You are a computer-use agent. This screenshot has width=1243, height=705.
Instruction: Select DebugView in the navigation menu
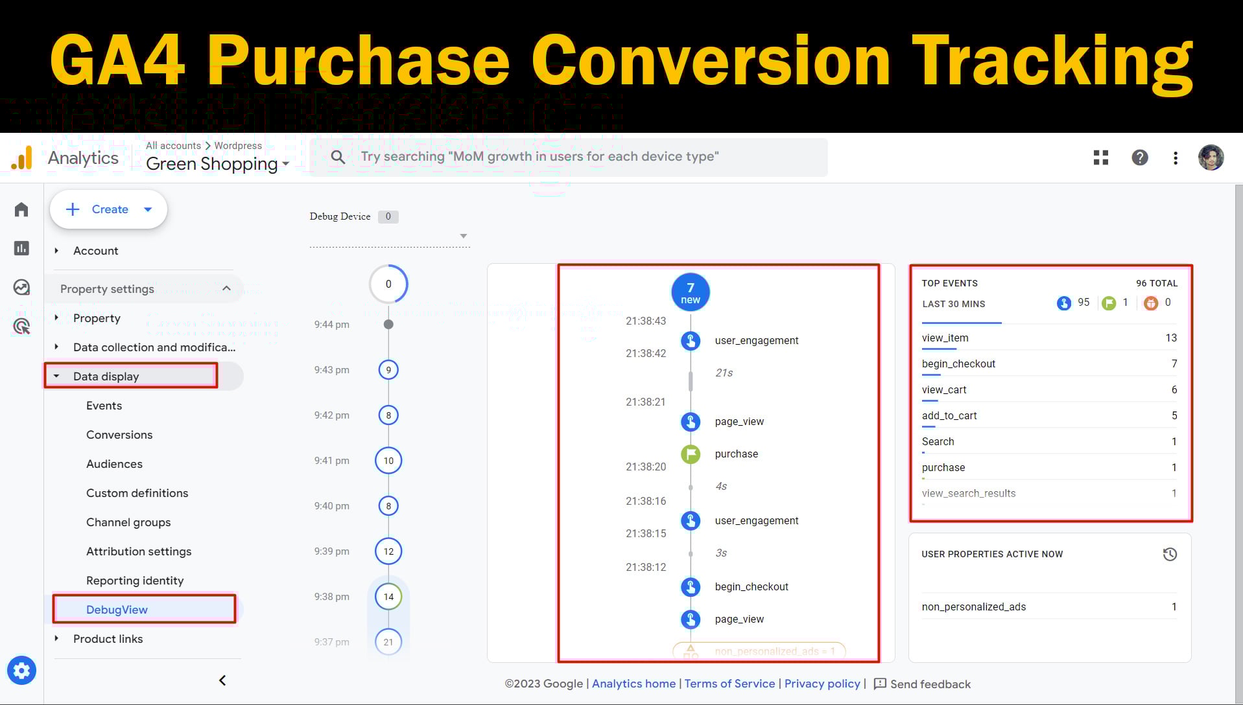pos(117,609)
